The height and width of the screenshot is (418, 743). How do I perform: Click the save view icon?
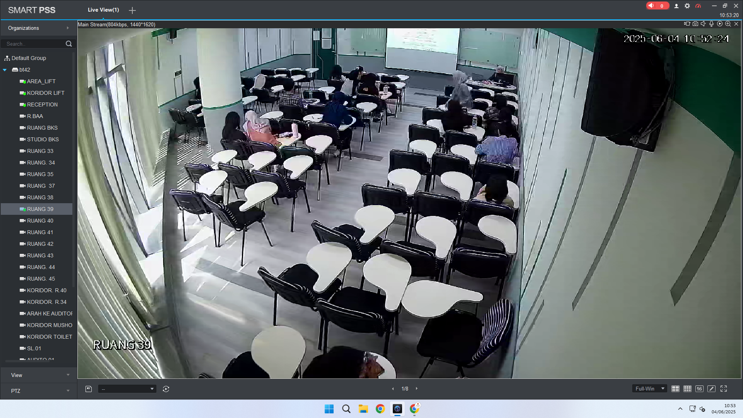(x=89, y=389)
